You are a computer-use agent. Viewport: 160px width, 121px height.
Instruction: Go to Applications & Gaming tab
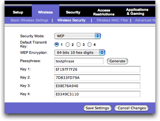coord(137,11)
